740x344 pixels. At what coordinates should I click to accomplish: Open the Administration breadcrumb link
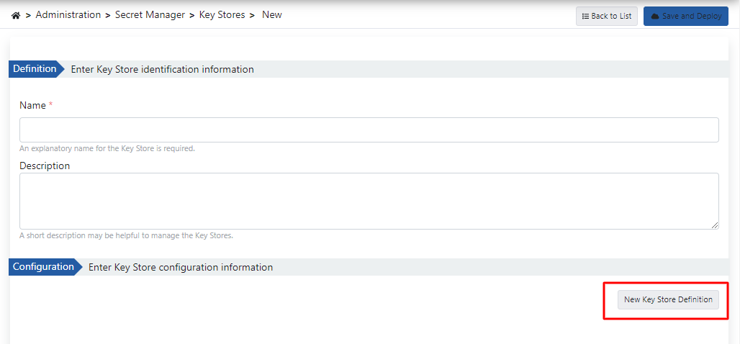pos(68,15)
